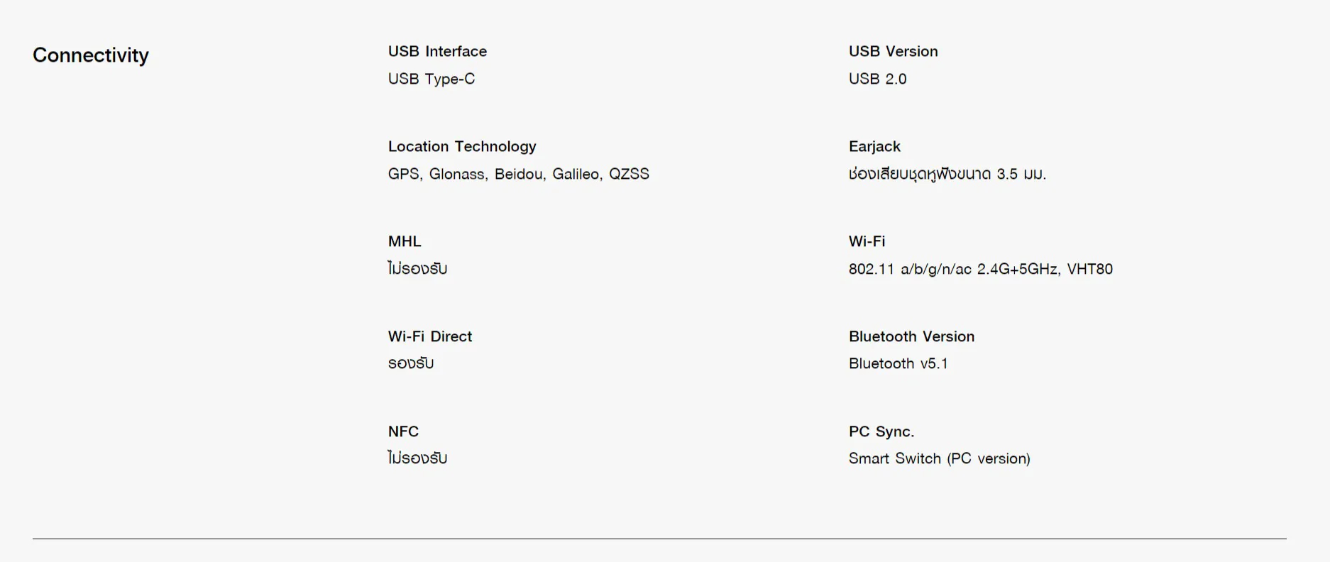Select the Smart Switch (PC version) text
This screenshot has height=562, width=1330.
point(939,458)
